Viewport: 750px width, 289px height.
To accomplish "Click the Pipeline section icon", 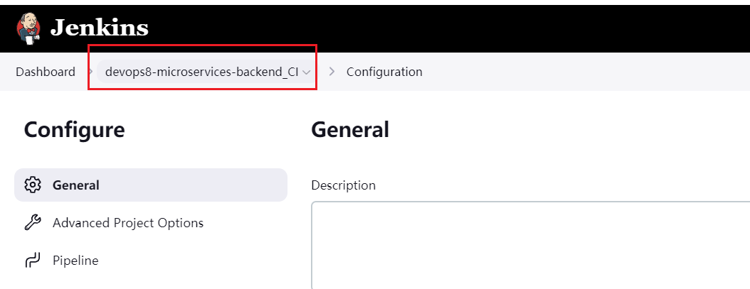I will coord(33,261).
